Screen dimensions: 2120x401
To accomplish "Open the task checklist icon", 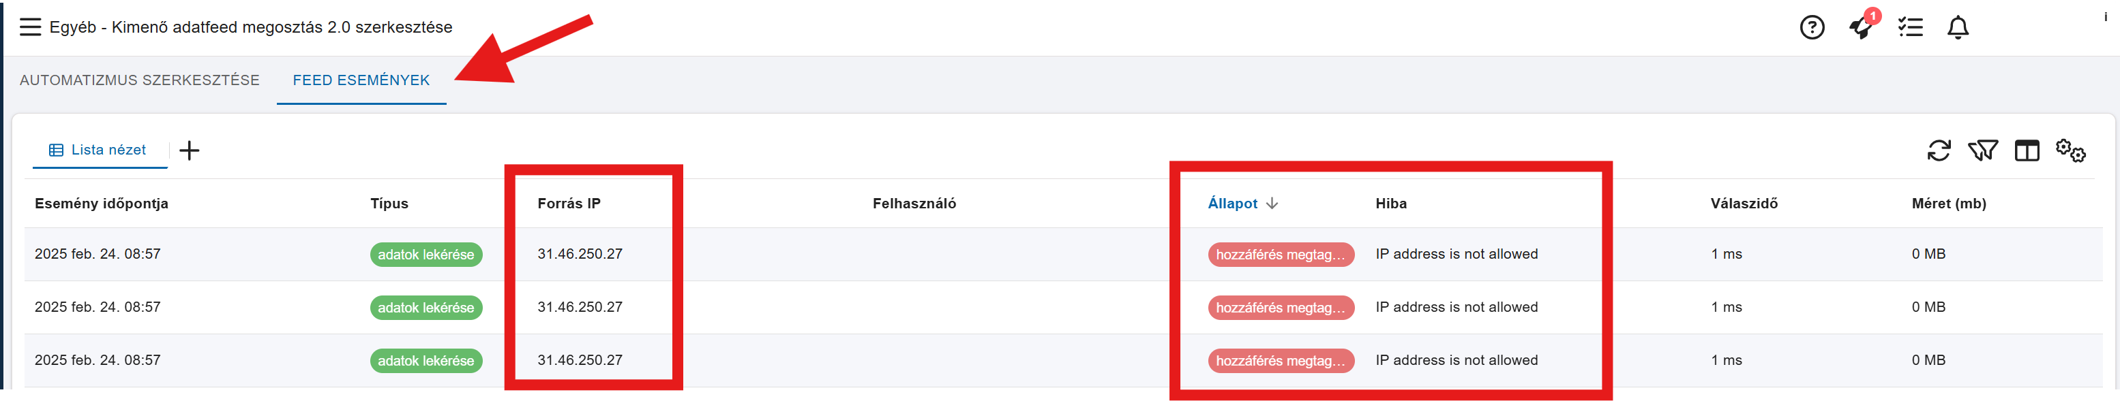I will [x=1909, y=27].
